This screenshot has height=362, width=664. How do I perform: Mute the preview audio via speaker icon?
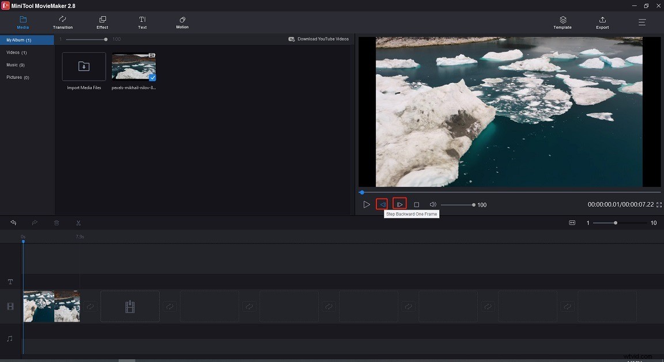coord(433,204)
